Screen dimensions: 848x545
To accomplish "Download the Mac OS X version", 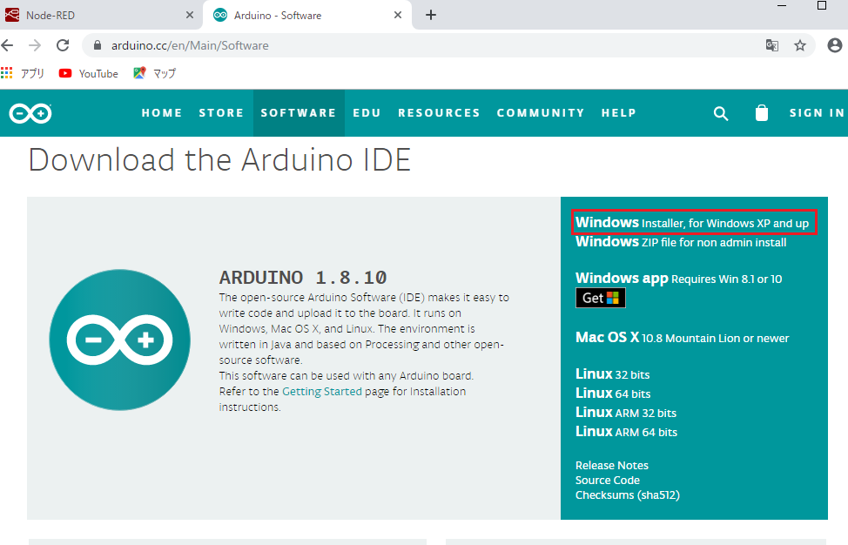I will coord(607,338).
